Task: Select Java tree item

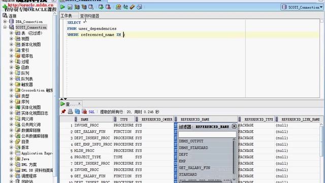Action: click(25, 159)
